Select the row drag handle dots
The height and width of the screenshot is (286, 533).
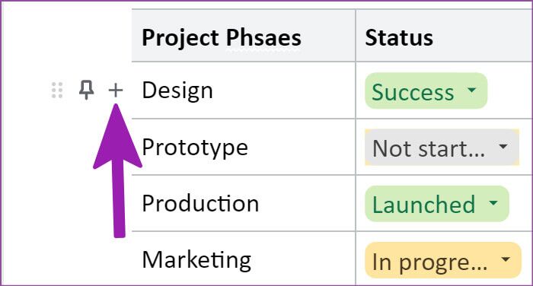57,90
